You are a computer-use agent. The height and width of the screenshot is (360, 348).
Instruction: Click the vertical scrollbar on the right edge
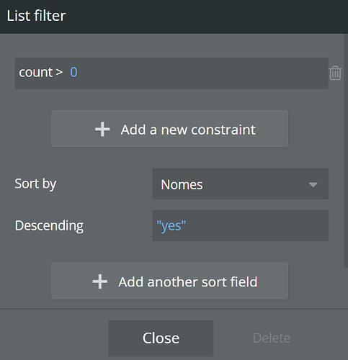tap(346, 150)
